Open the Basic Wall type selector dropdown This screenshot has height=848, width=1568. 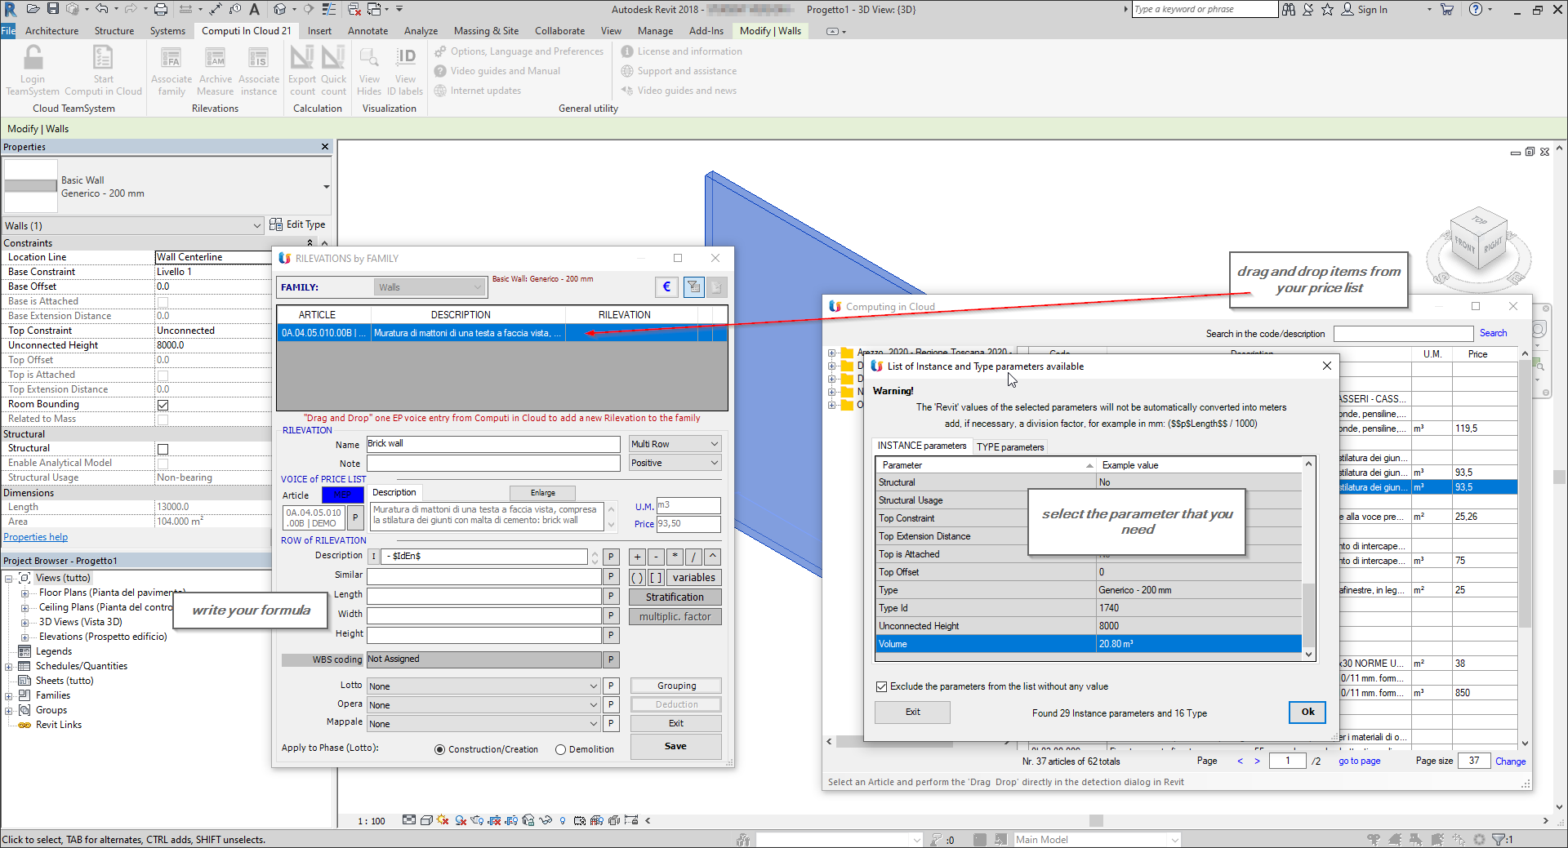coord(326,187)
